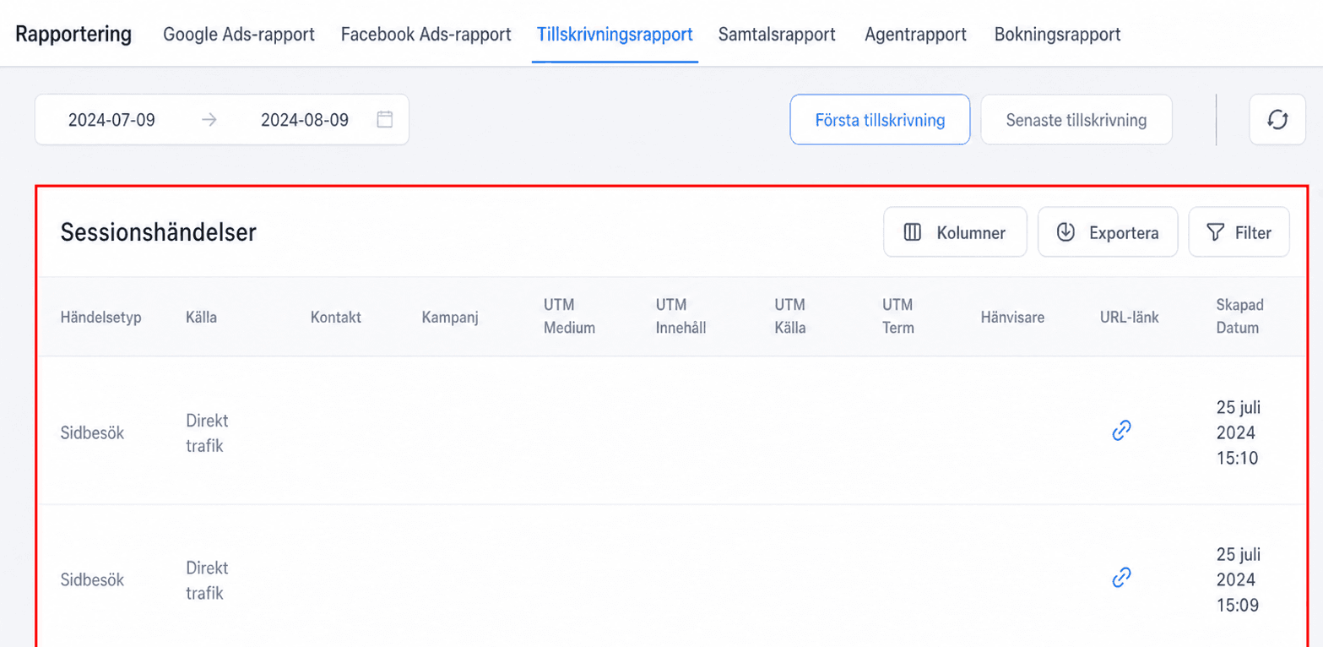This screenshot has width=1323, height=647.
Task: Open the Bokningsrapport tab
Action: (x=1058, y=35)
